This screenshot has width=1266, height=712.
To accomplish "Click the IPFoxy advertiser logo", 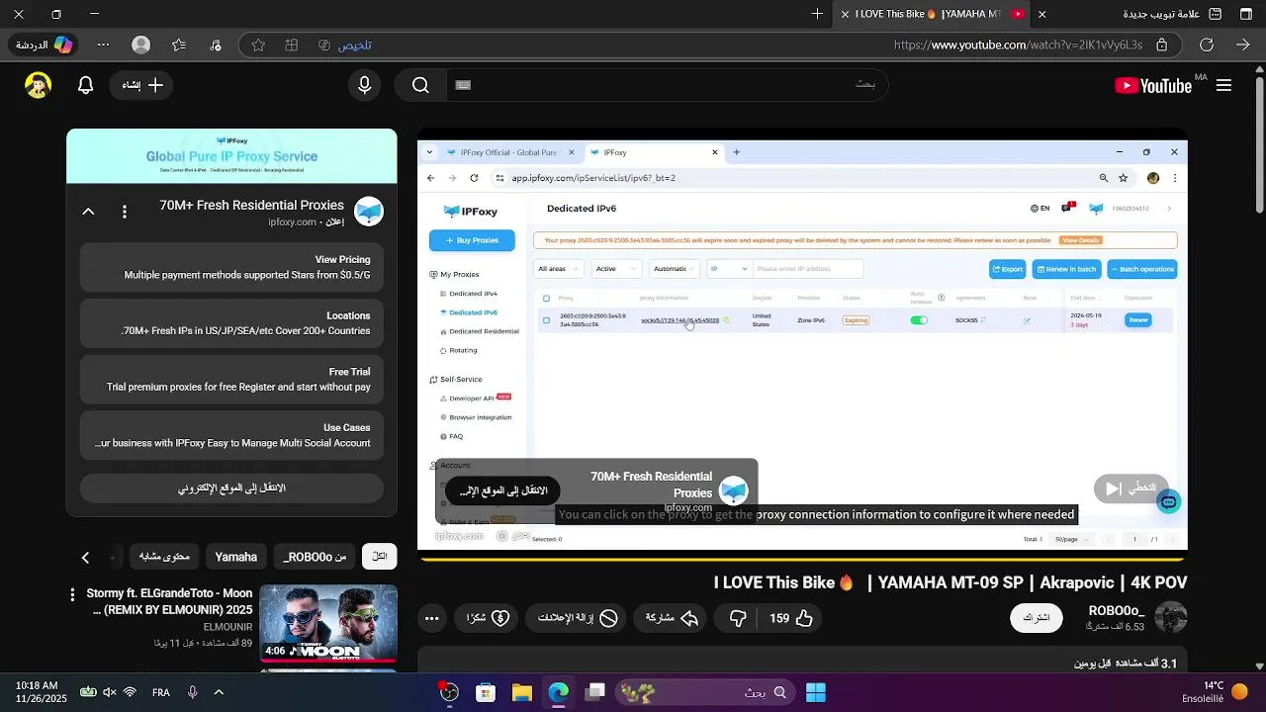I will tap(369, 212).
